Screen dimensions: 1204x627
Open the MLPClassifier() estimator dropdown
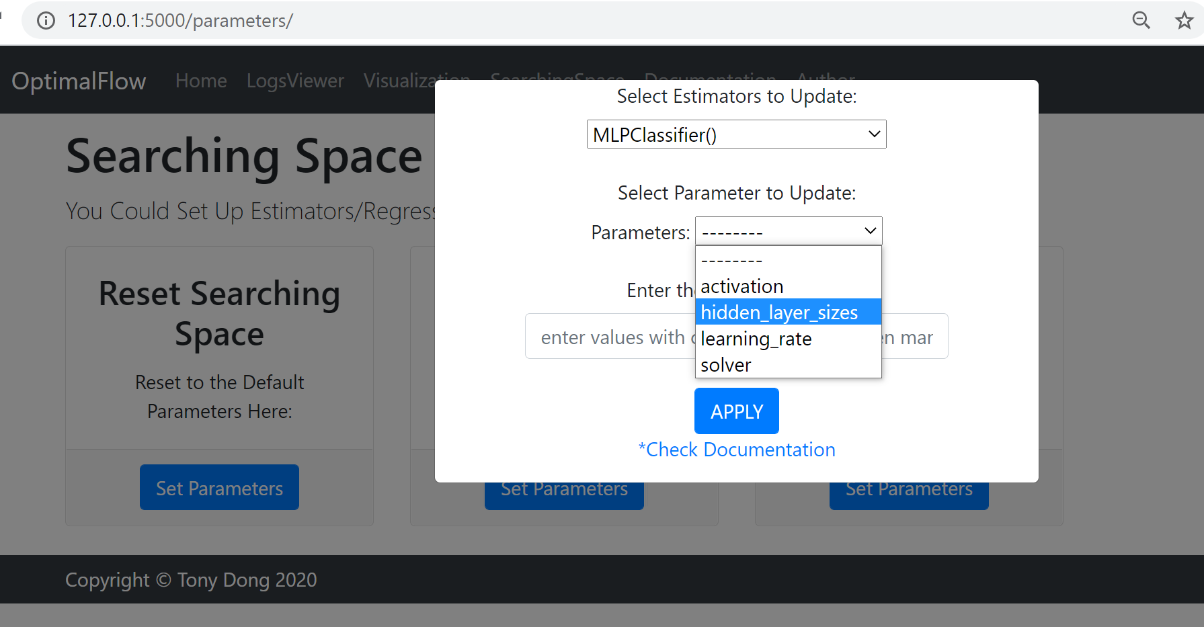[736, 134]
